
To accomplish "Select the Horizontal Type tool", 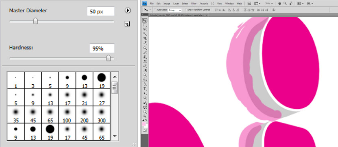I will pyautogui.click(x=145, y=89).
